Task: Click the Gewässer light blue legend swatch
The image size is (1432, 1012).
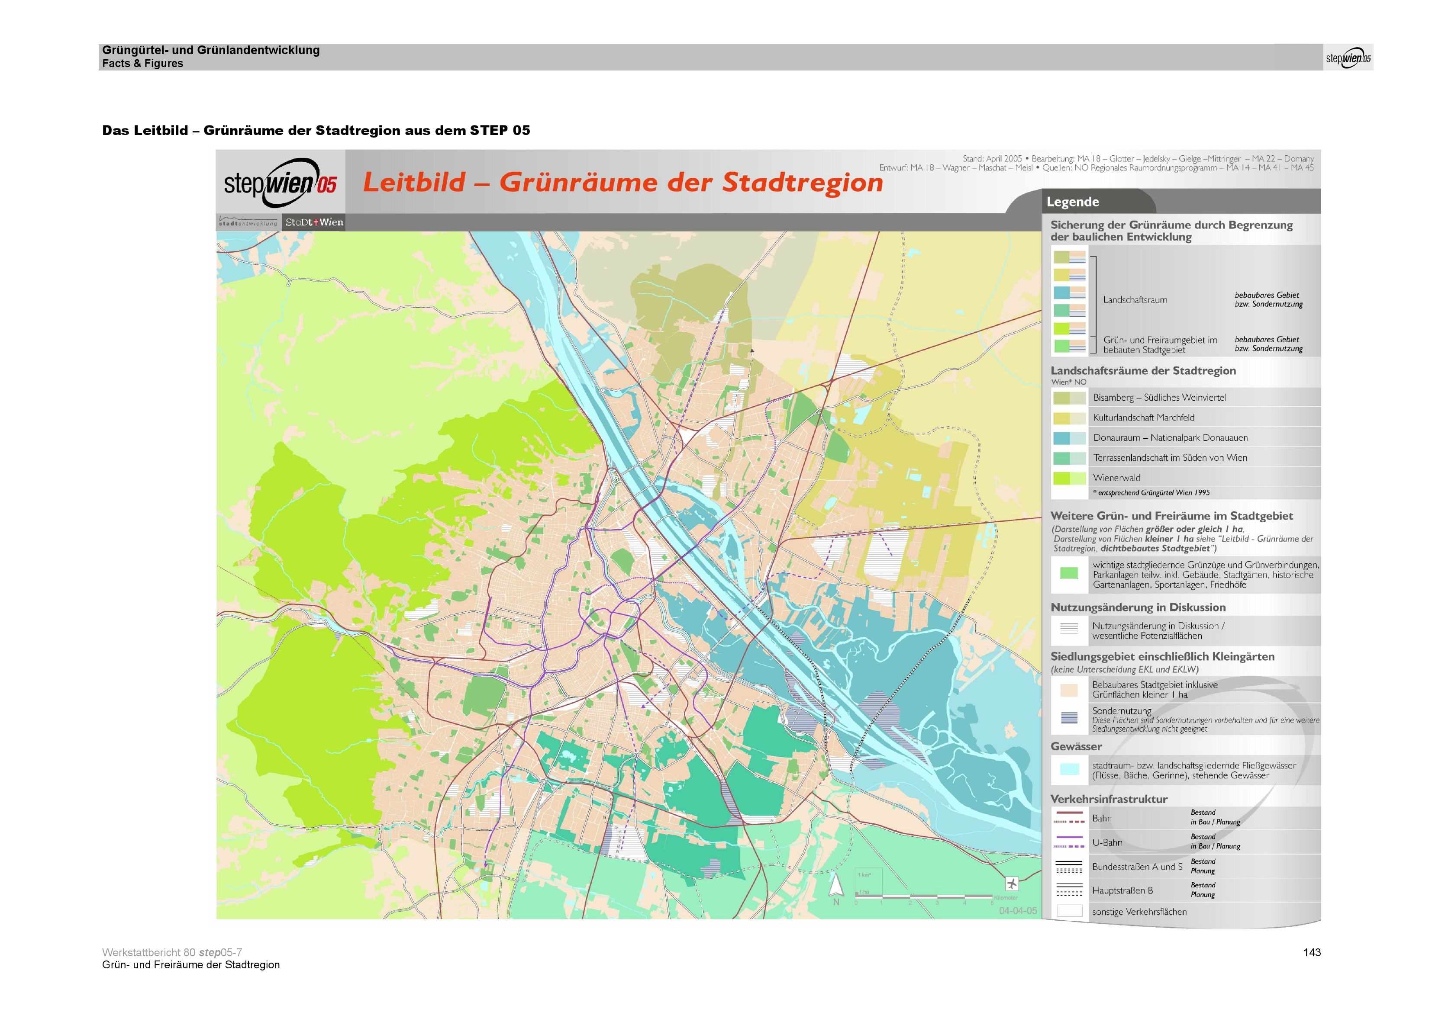Action: [x=1069, y=769]
